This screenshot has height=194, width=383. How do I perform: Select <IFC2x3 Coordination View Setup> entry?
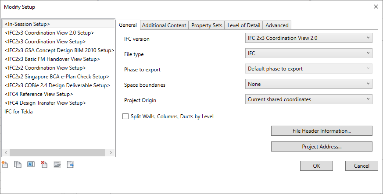(58, 42)
